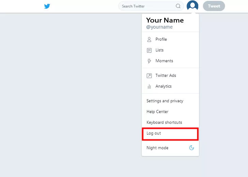The image size is (248, 177).
Task: Toggle Night mode with moon icon
Action: point(191,148)
